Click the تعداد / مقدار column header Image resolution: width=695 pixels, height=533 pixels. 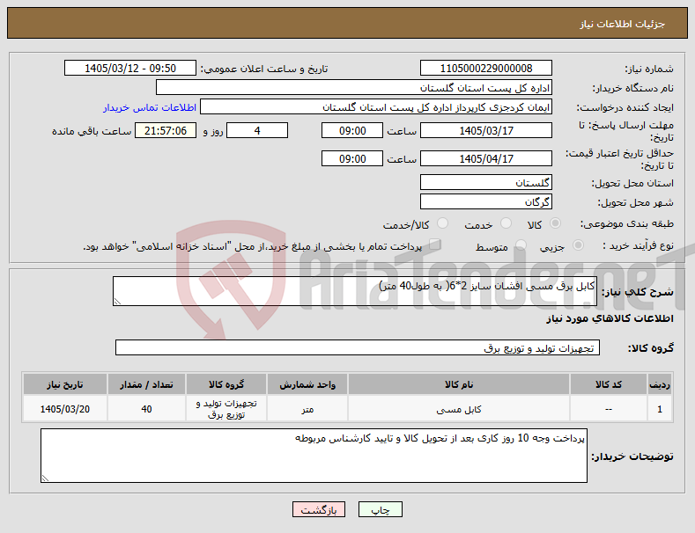click(146, 384)
